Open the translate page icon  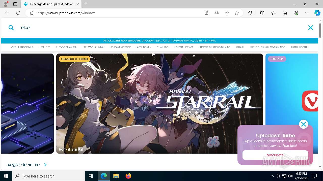pos(217,13)
